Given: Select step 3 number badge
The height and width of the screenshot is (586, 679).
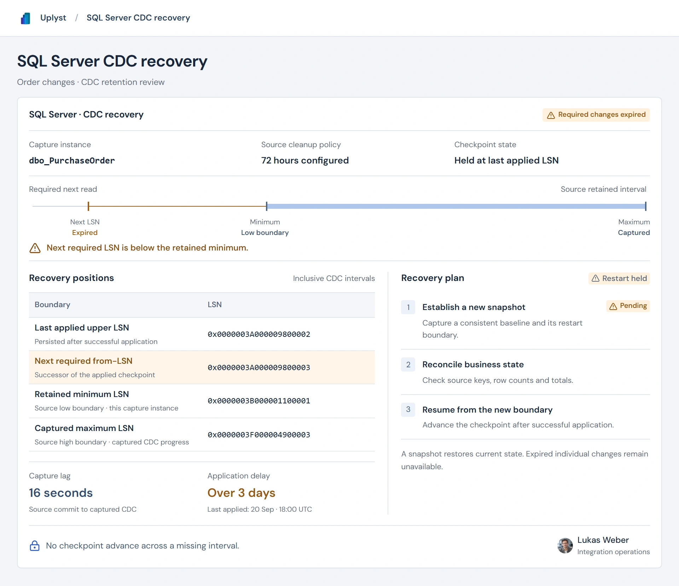Looking at the screenshot, I should (408, 409).
